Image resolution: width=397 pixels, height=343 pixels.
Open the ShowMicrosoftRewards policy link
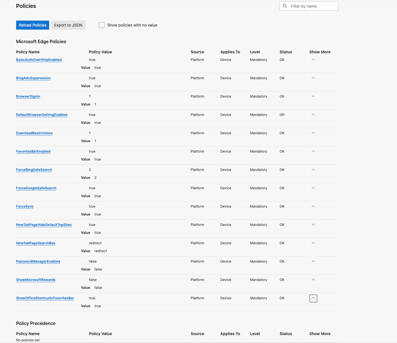click(36, 280)
